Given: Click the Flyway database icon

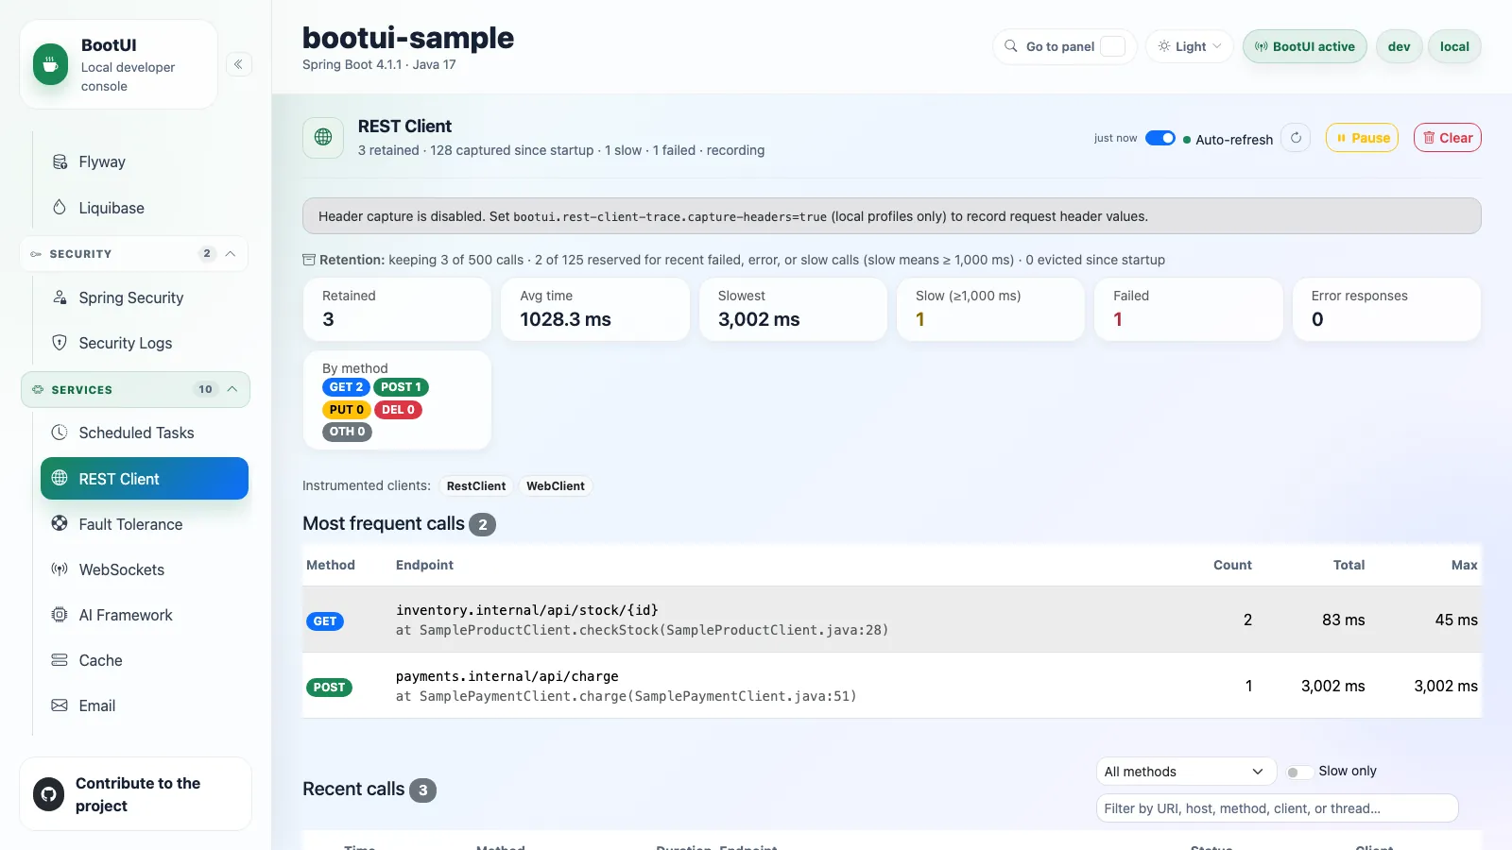Looking at the screenshot, I should click(60, 161).
